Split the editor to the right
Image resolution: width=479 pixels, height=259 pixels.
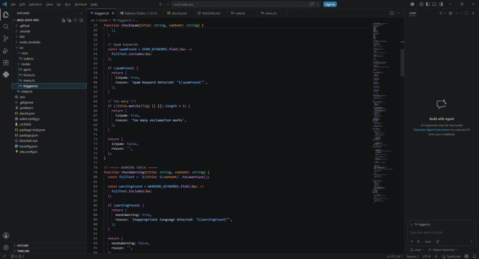tap(392, 13)
